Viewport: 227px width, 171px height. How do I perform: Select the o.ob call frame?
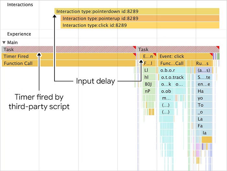pos(166,91)
